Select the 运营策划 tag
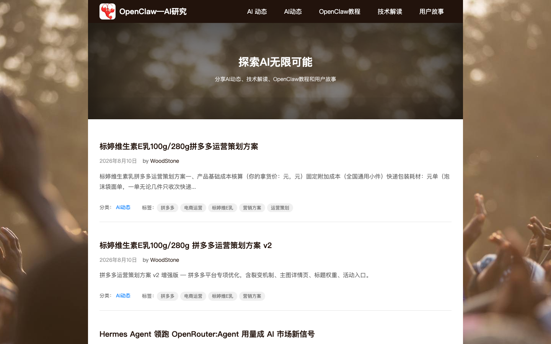The width and height of the screenshot is (551, 344). 280,208
